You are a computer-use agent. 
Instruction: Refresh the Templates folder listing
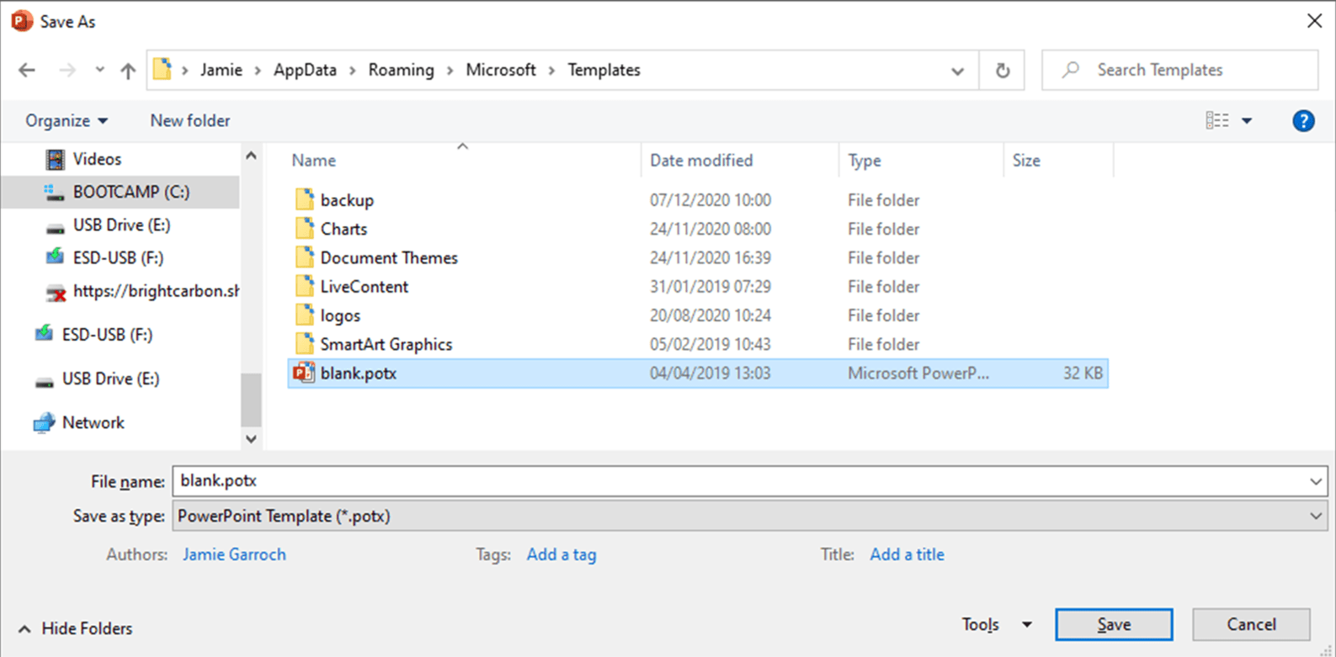tap(1002, 71)
